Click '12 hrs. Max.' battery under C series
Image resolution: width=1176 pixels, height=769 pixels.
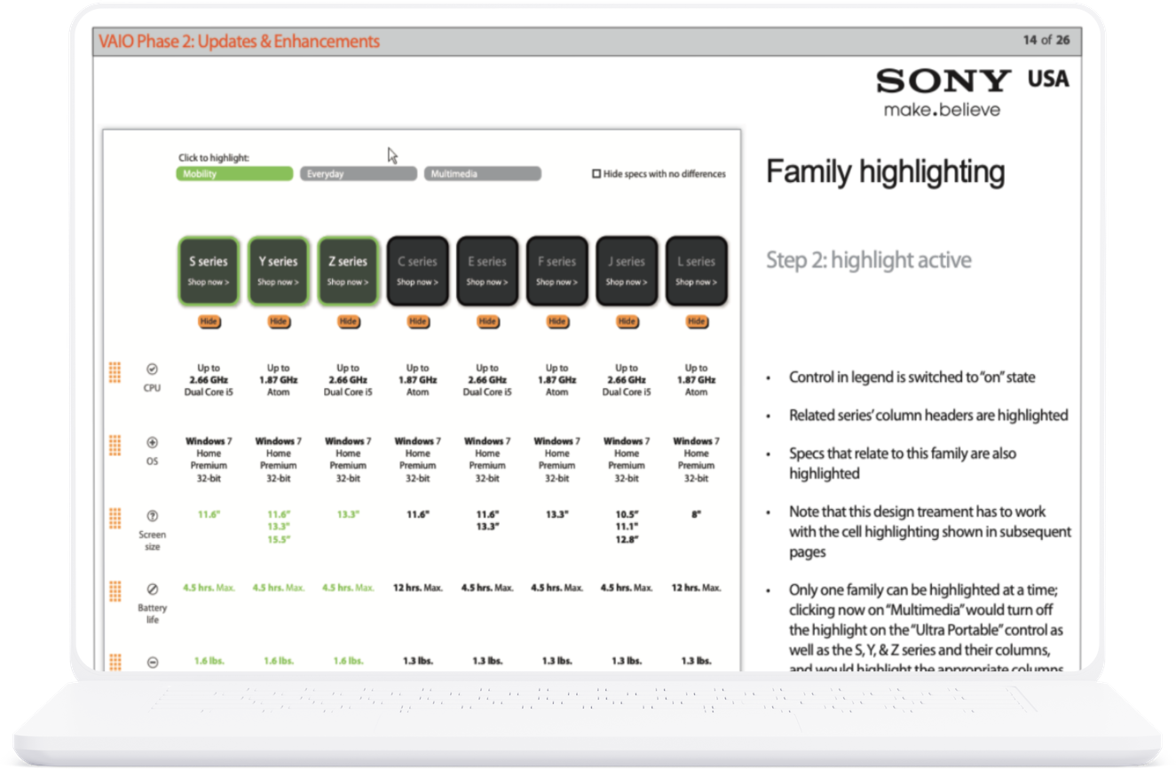point(418,588)
